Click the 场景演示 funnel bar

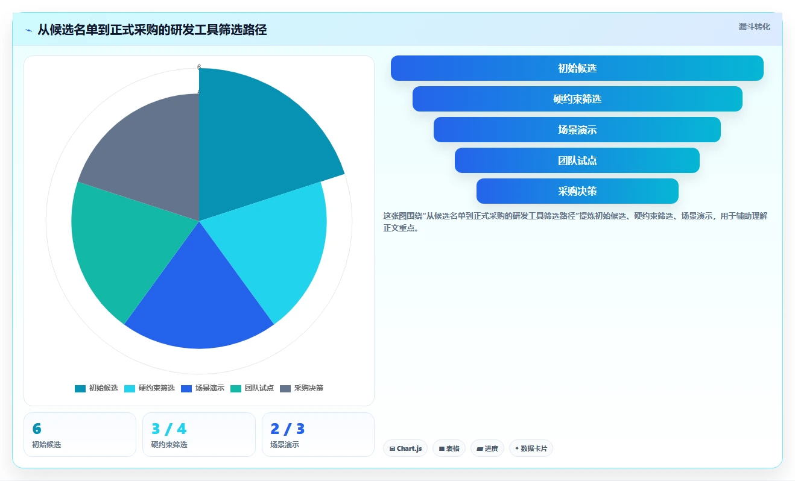click(577, 130)
